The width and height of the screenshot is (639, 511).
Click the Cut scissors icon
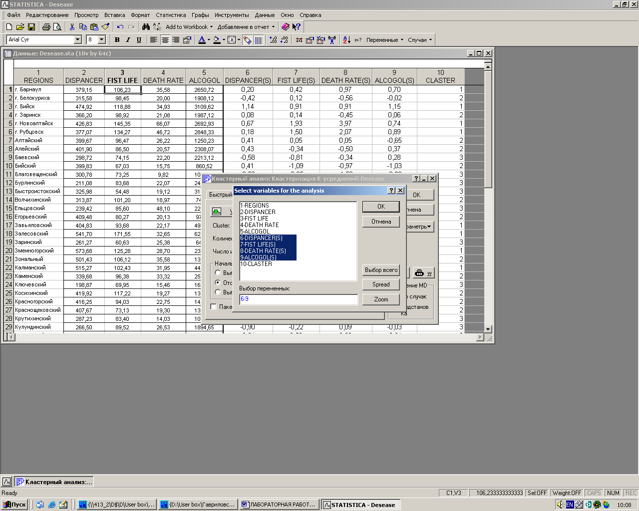click(x=72, y=27)
